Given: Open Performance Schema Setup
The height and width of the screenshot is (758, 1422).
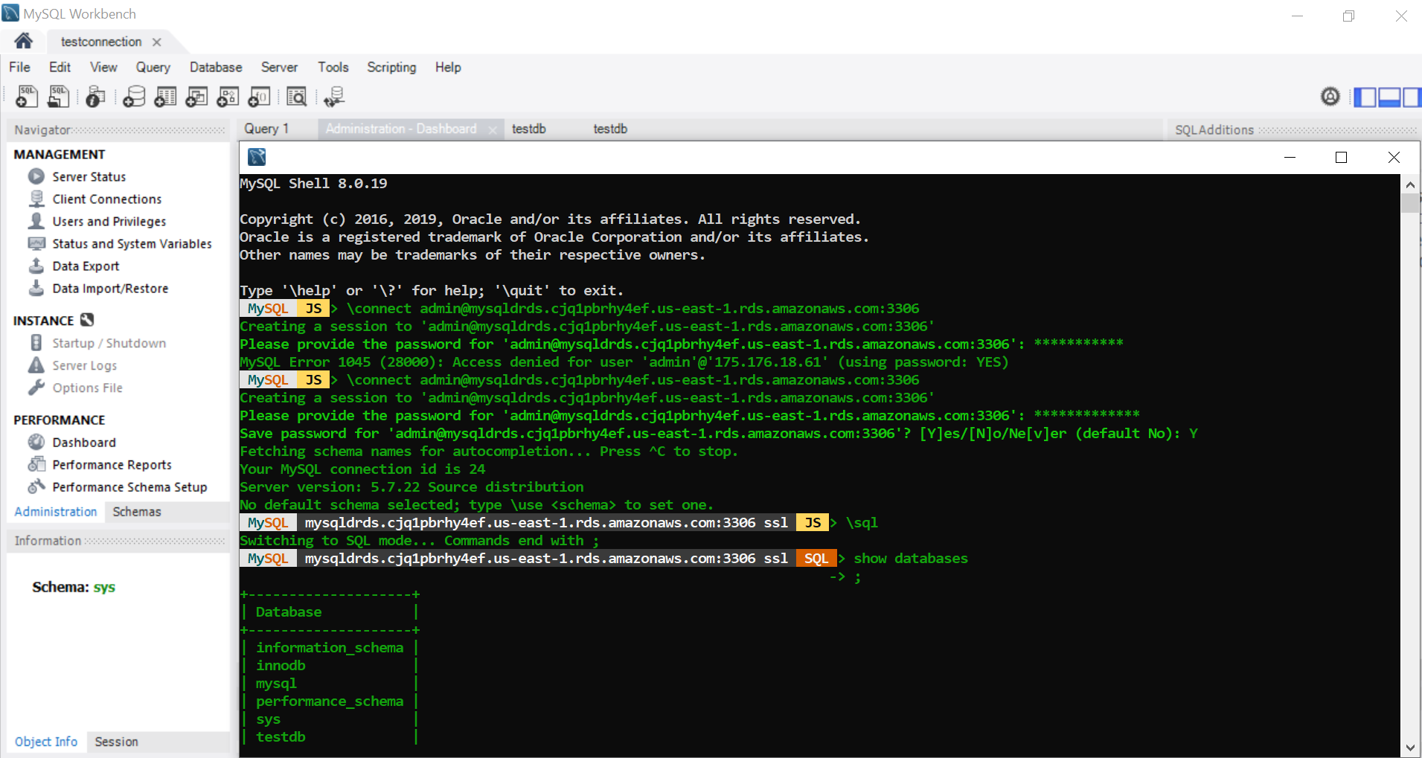Looking at the screenshot, I should click(x=129, y=487).
